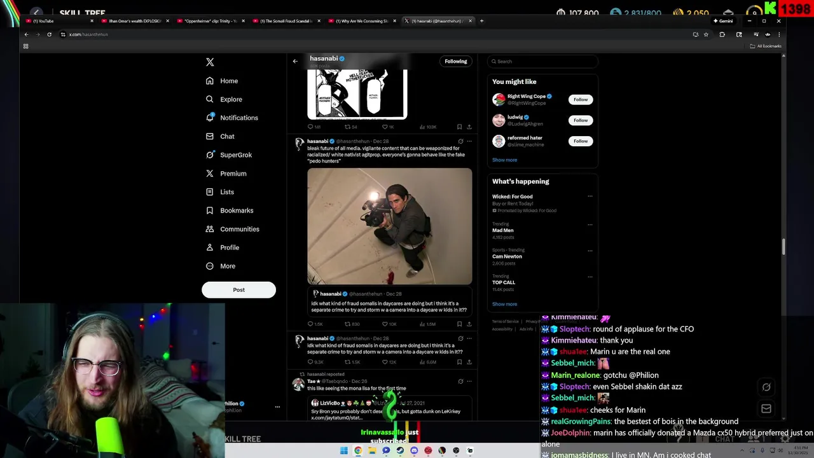This screenshot has width=814, height=458.
Task: Click the Lists icon in sidebar
Action: click(x=210, y=191)
